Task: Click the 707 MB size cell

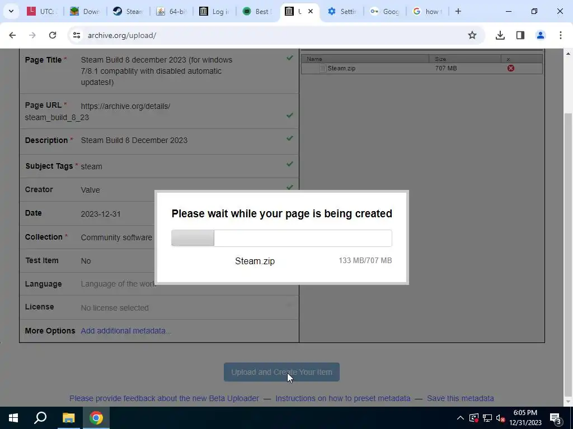Action: (x=446, y=68)
